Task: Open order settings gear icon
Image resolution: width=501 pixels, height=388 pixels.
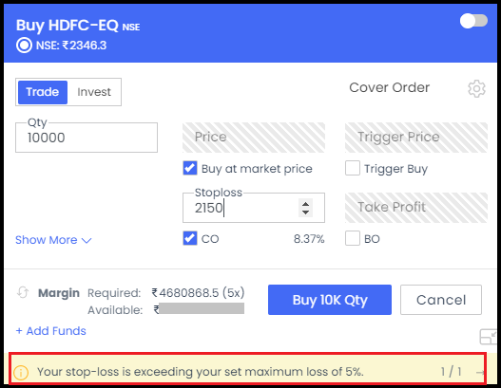Action: (x=476, y=88)
